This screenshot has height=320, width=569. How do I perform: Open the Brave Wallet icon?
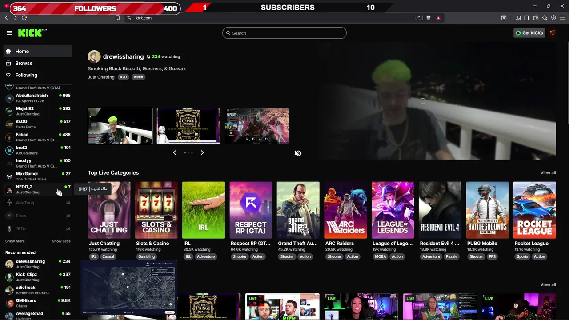[536, 18]
